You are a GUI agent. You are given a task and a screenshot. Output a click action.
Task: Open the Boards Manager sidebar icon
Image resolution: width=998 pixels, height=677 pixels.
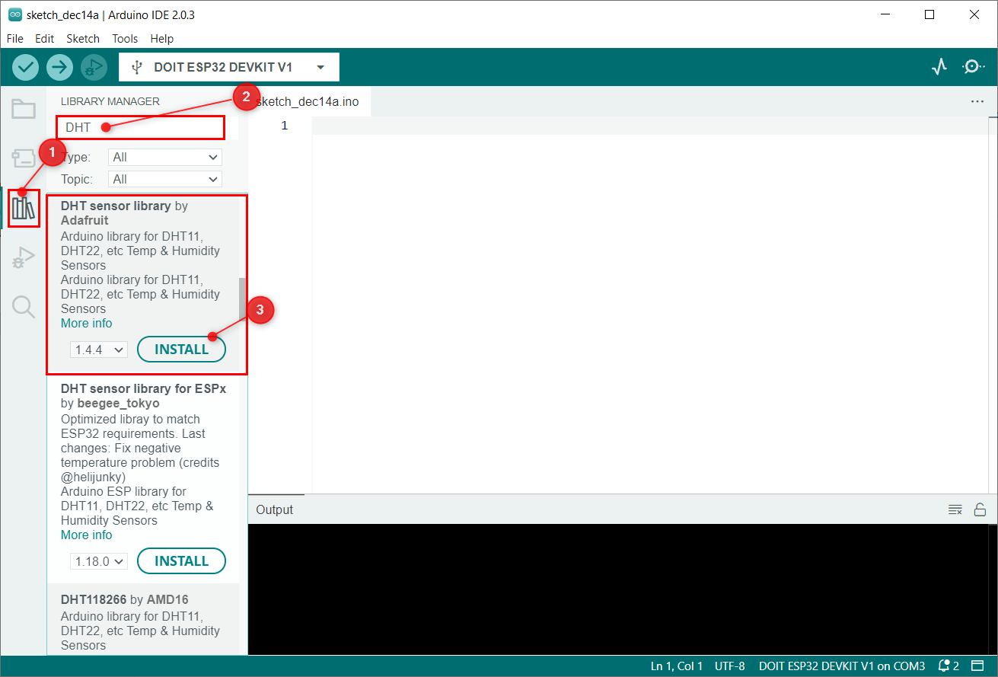click(24, 158)
